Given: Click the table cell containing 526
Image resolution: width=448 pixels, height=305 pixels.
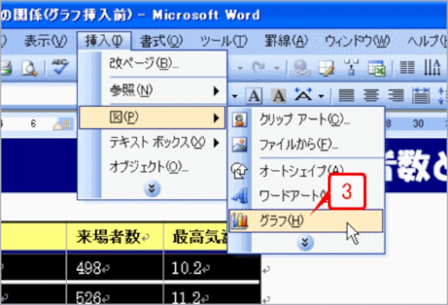Looking at the screenshot, I should pos(115,294).
